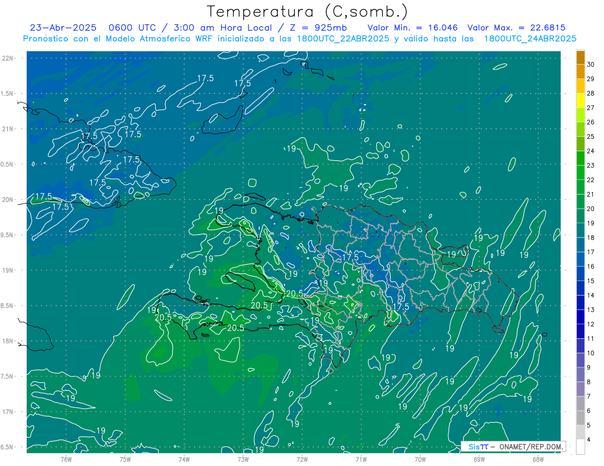This screenshot has width=604, height=466.
Task: Click the '69W' longitude axis label
Action: [479, 459]
